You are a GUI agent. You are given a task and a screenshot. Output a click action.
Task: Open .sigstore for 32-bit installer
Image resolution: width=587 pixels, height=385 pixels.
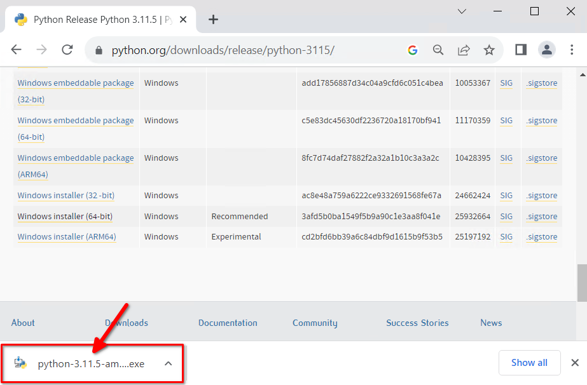tap(541, 195)
